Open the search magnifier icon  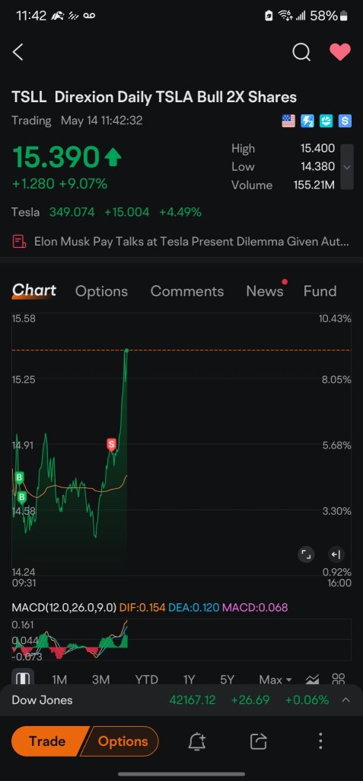point(301,52)
